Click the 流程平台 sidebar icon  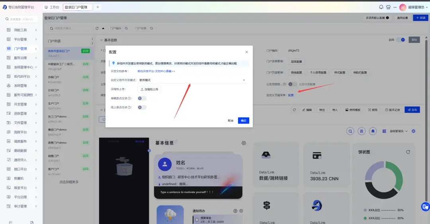tap(8, 132)
